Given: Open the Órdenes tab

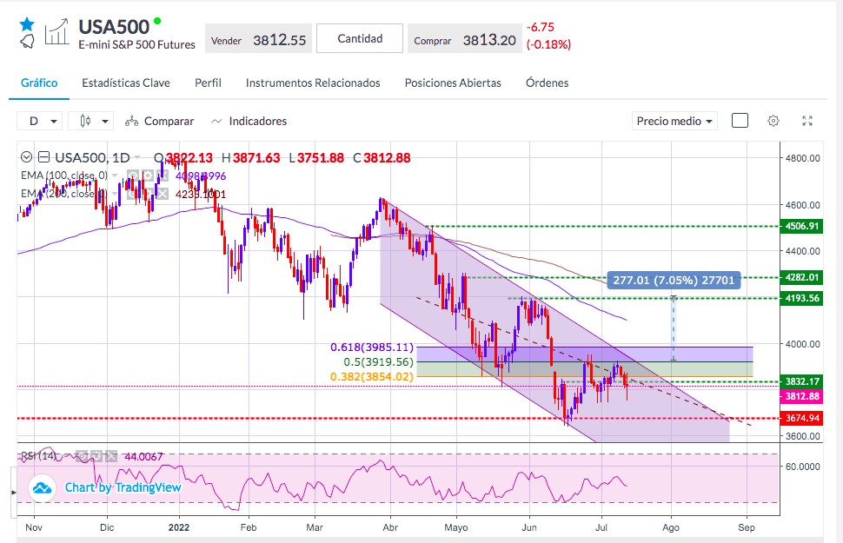Looking at the screenshot, I should pos(548,83).
